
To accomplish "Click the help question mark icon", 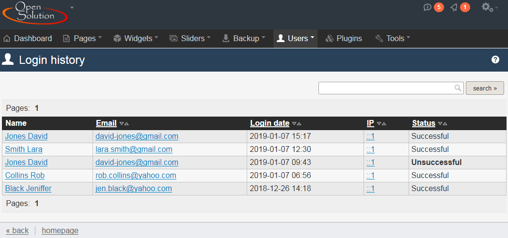I will coord(495,59).
